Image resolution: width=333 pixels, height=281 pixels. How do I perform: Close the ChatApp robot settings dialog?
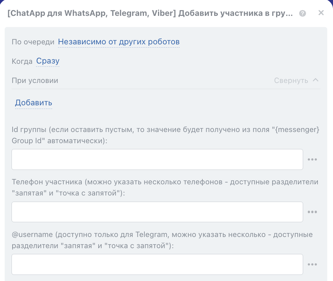[321, 13]
